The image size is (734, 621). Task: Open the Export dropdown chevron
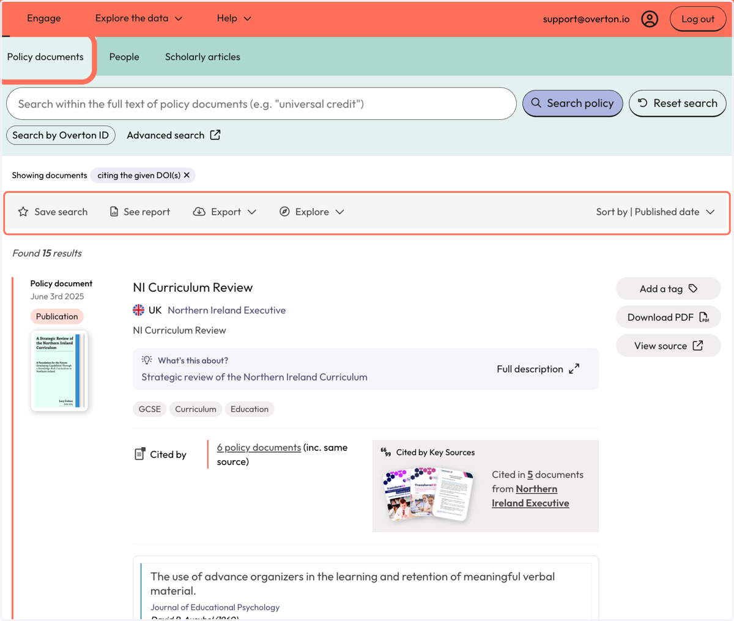252,212
